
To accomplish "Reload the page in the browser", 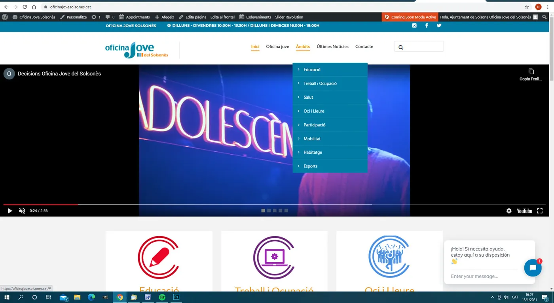I will tap(25, 7).
